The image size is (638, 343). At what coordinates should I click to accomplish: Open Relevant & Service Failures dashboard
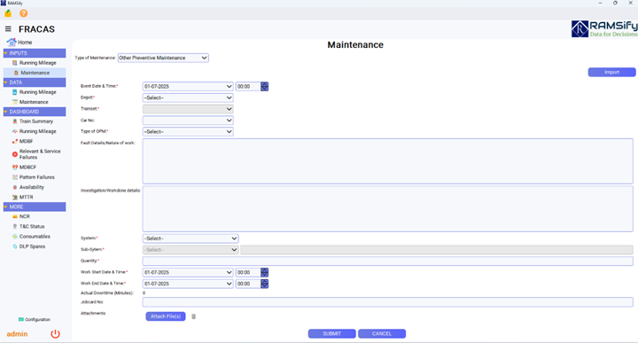click(x=36, y=154)
